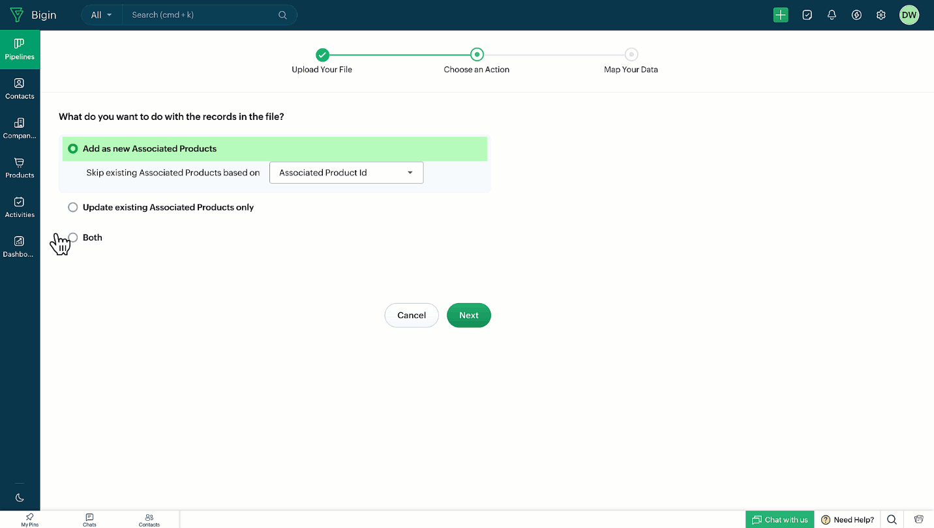Click the magnifier icon in search box

click(282, 15)
